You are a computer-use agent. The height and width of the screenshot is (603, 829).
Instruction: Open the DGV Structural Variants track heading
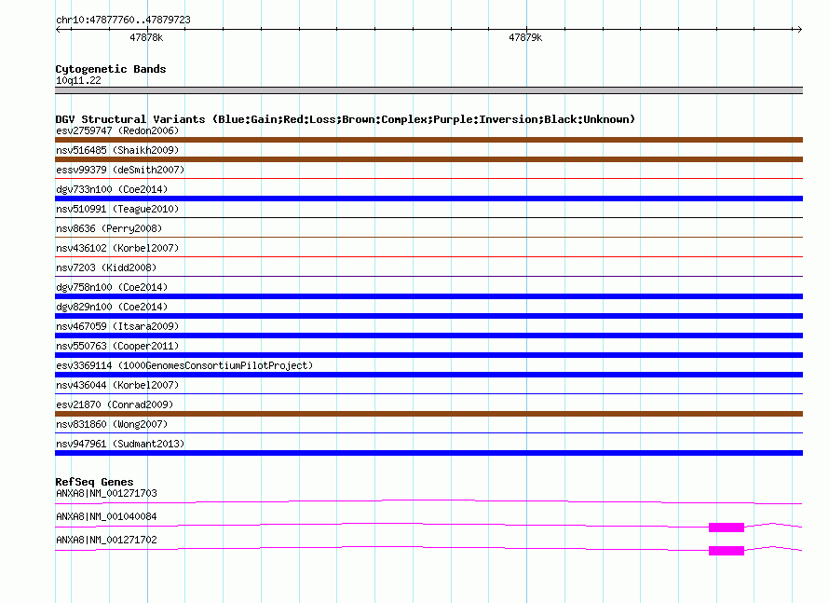coord(345,119)
